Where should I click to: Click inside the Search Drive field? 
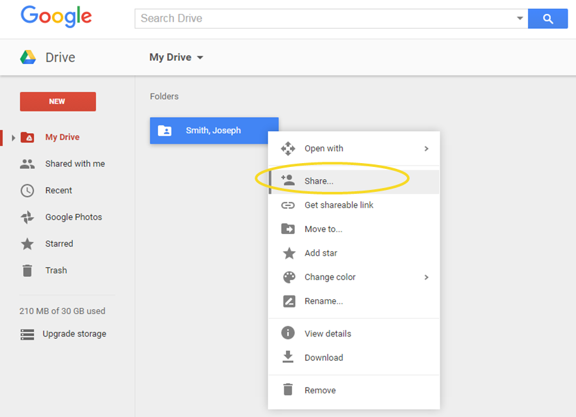click(323, 19)
